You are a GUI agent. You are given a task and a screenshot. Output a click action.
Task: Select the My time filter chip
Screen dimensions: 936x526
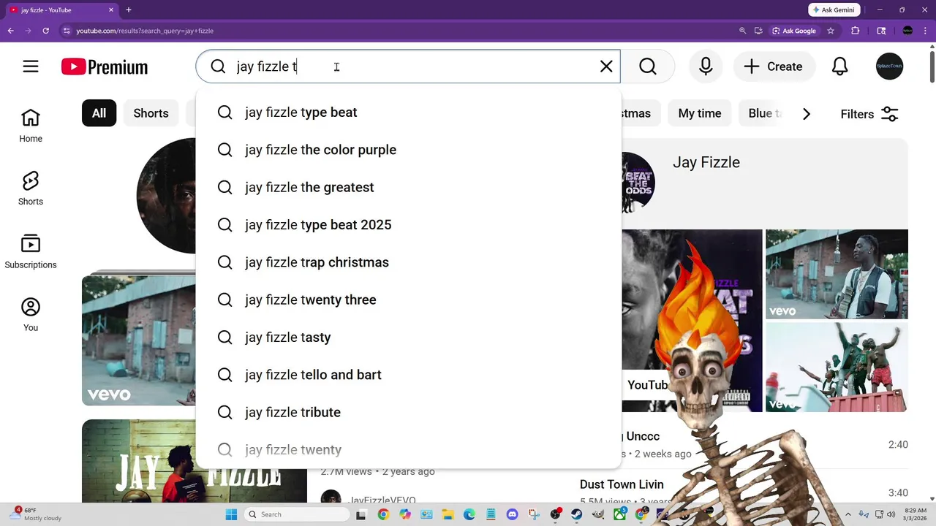pyautogui.click(x=699, y=113)
